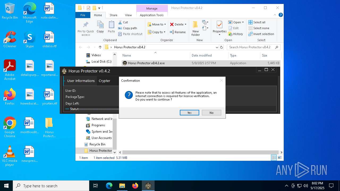This screenshot has height=191, width=340.
Task: Click No in the Confirmation dialog
Action: point(211,113)
